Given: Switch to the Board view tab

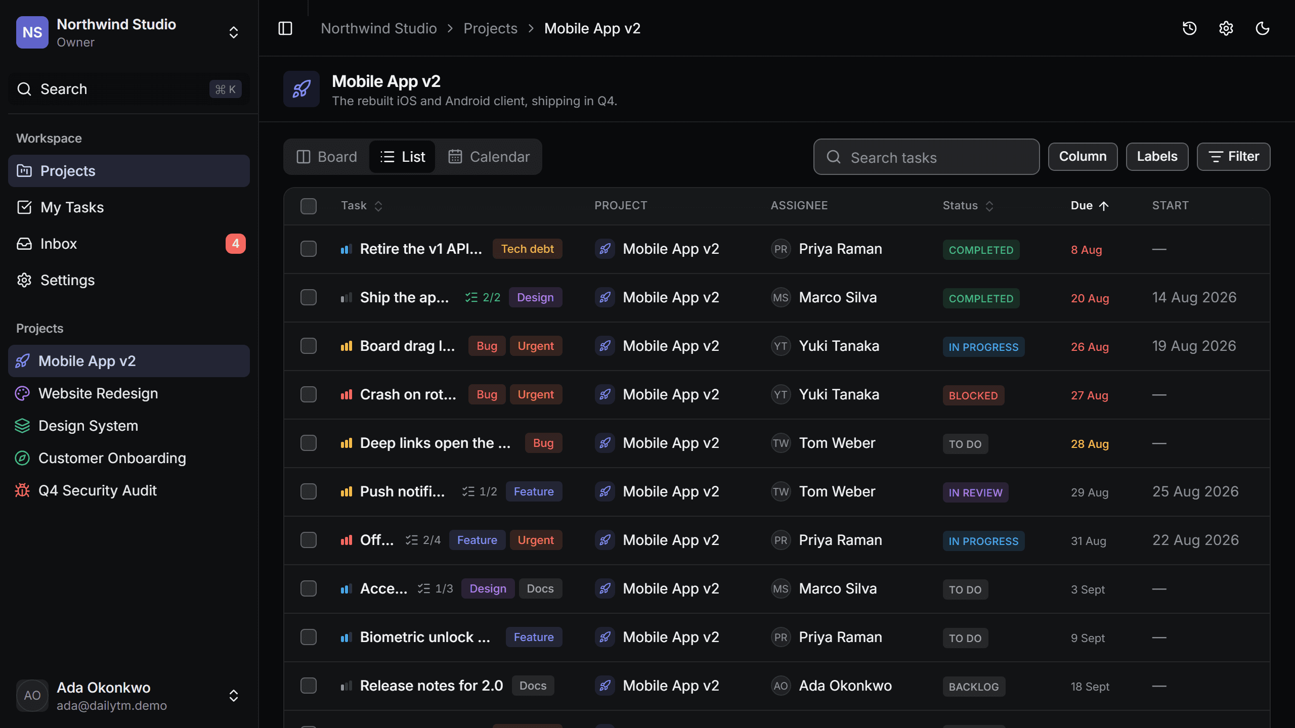Looking at the screenshot, I should [327, 157].
